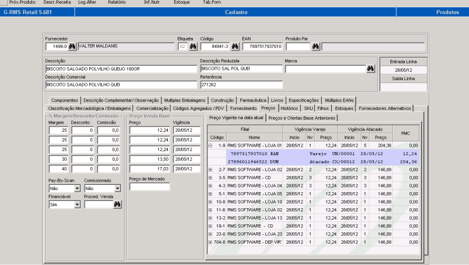This screenshot has height=265, width=469.
Task: Open the Financiável dropdown
Action: [x=77, y=205]
